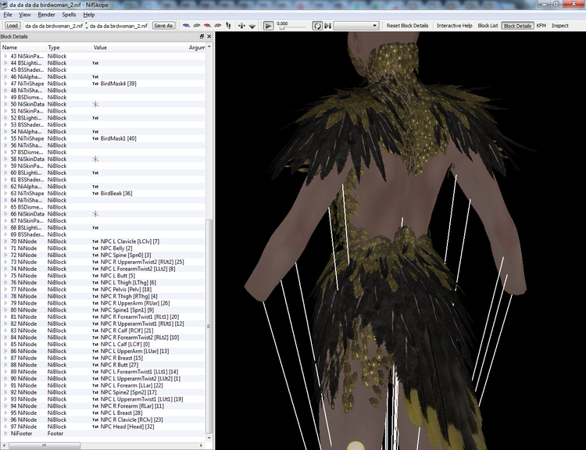586x450 pixels.
Task: Open the View menu
Action: pyautogui.click(x=25, y=15)
